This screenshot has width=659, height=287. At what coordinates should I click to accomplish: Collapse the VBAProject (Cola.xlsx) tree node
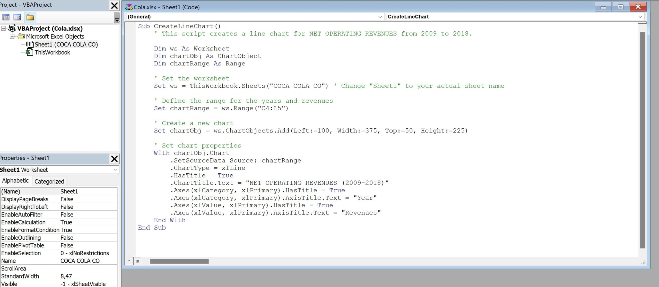(4, 28)
